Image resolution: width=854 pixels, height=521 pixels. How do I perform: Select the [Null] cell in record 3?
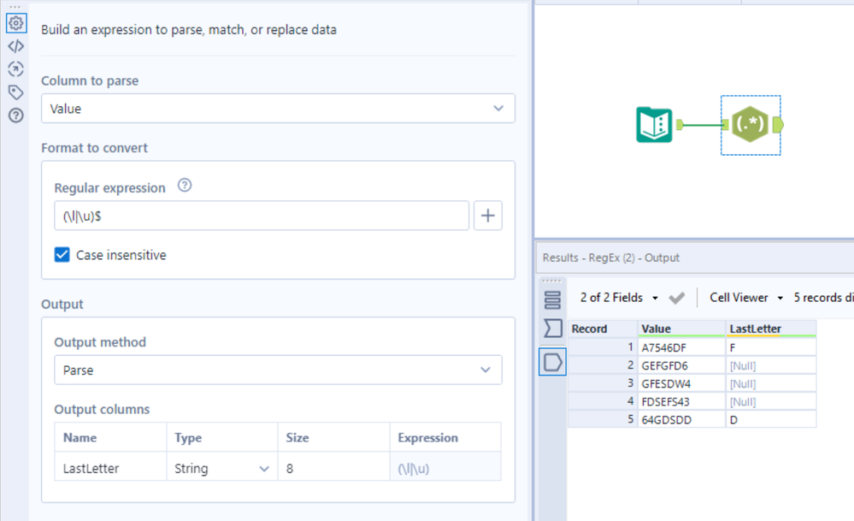click(x=771, y=383)
